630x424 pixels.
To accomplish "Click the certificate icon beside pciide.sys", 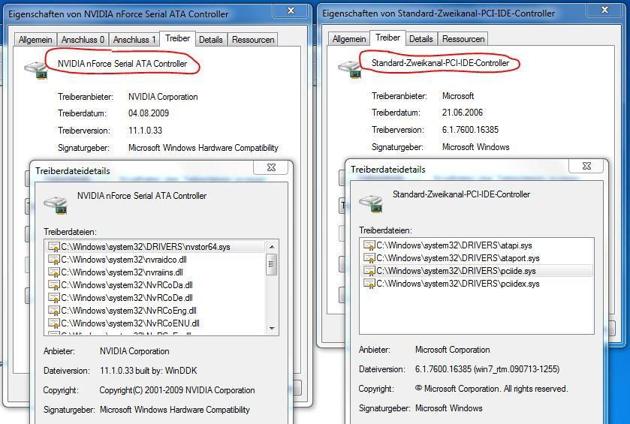I will click(x=369, y=271).
